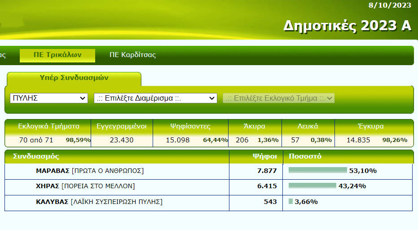The image size is (418, 230).
Task: Click the small 3,66% percentage bar
Action: [290, 201]
